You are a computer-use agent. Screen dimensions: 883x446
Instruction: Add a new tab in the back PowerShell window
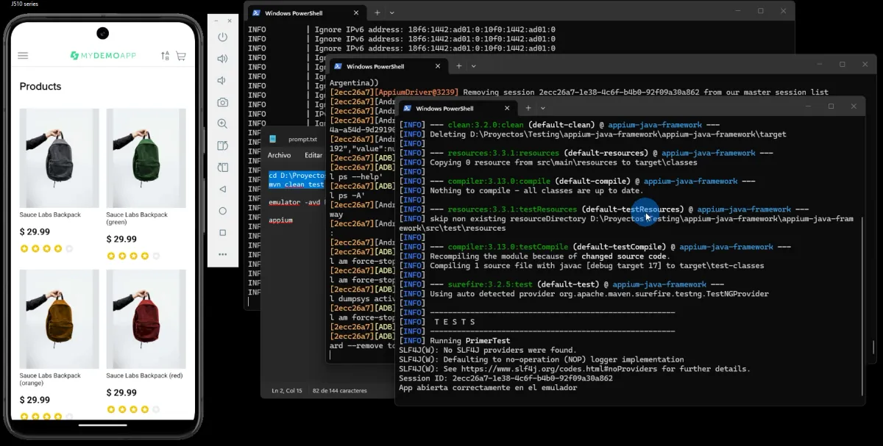pos(377,13)
